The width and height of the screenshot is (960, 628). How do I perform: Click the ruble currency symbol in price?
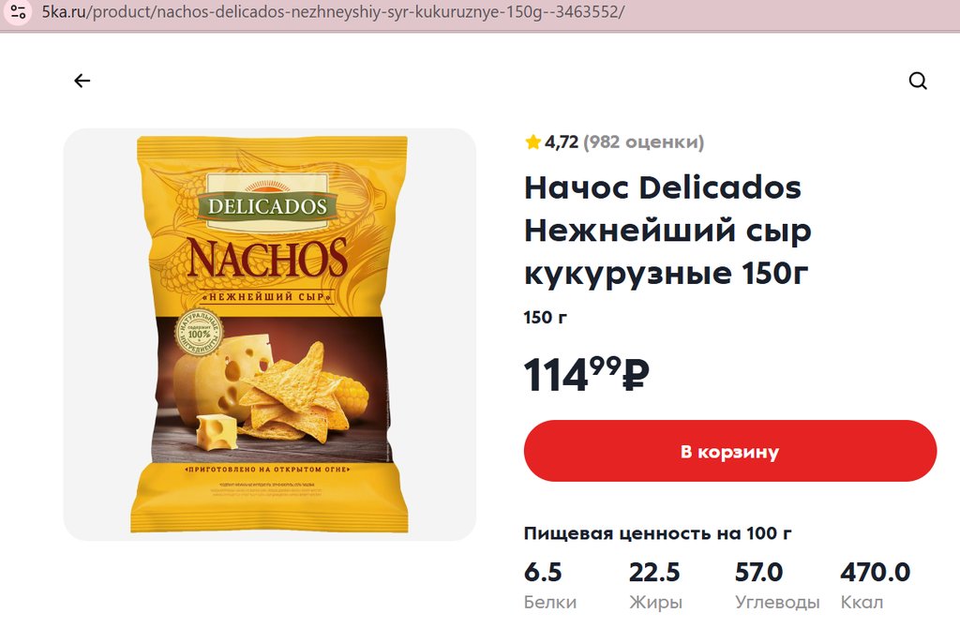point(635,375)
